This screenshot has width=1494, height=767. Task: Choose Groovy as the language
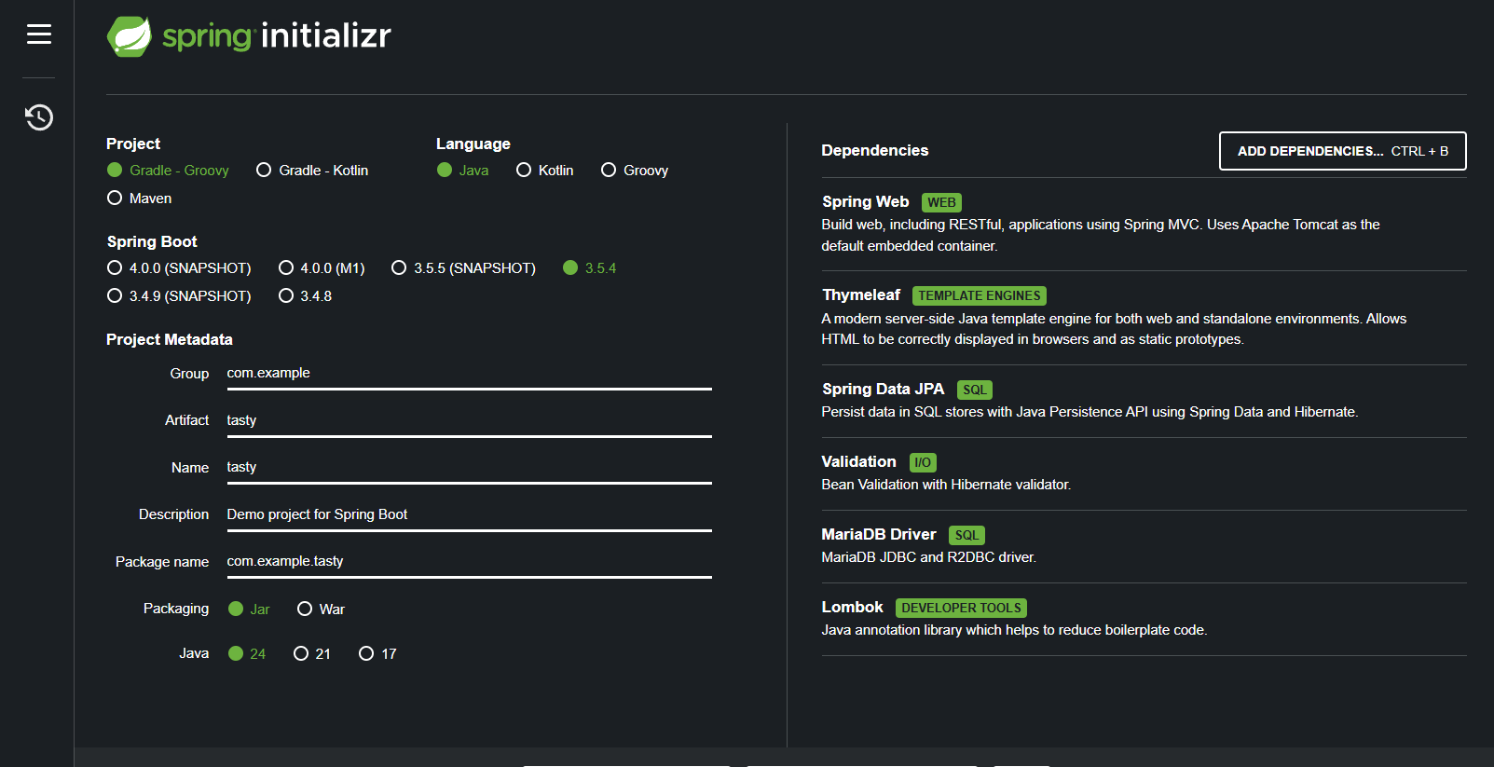tap(635, 171)
